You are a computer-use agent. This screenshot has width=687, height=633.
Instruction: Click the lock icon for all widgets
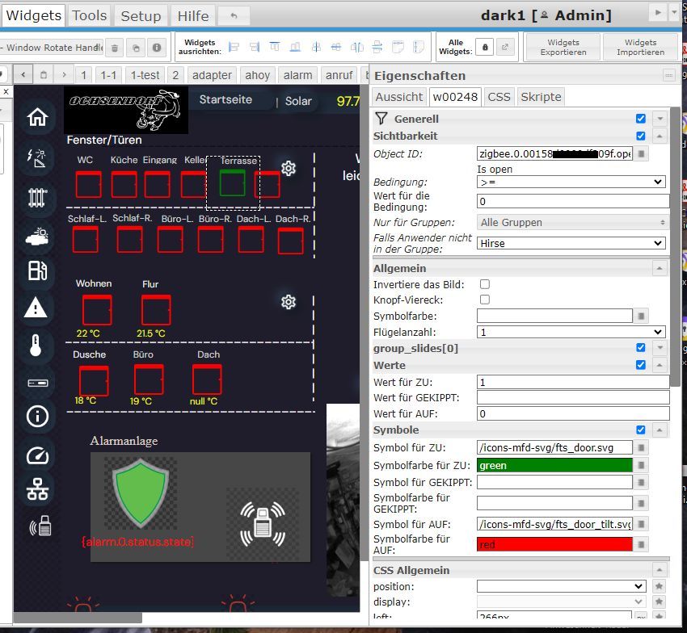[485, 48]
